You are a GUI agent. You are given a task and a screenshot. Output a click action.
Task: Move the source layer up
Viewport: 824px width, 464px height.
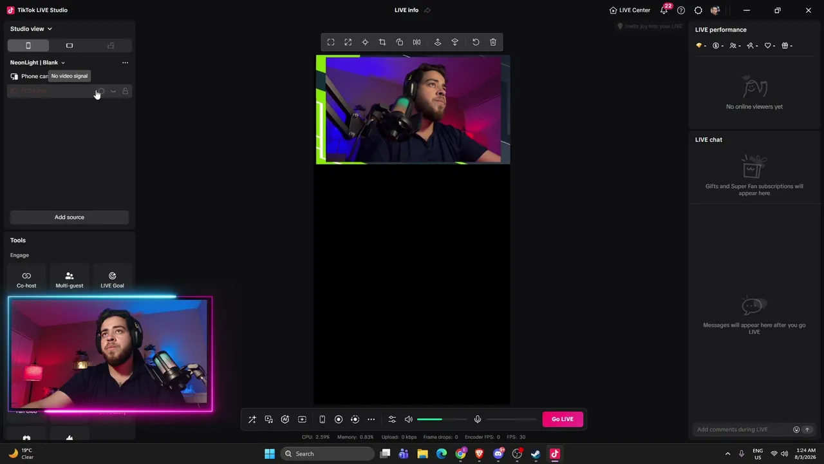(x=438, y=43)
